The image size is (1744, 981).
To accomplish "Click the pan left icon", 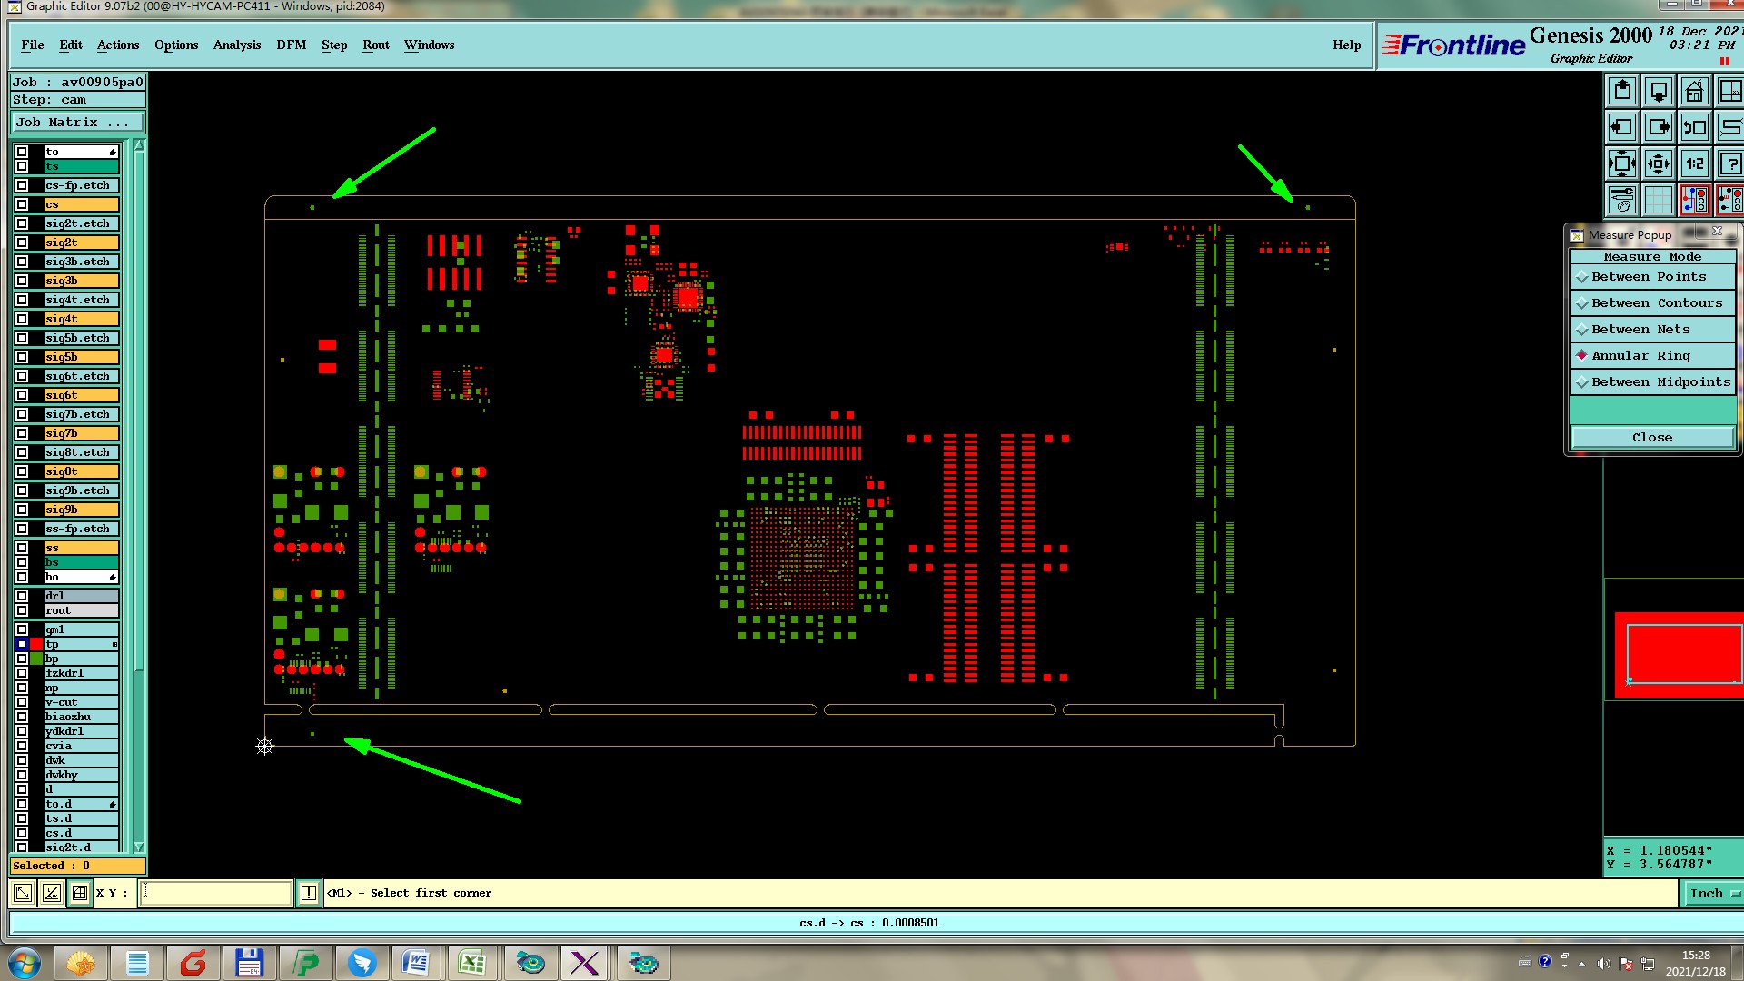I will pyautogui.click(x=1622, y=128).
